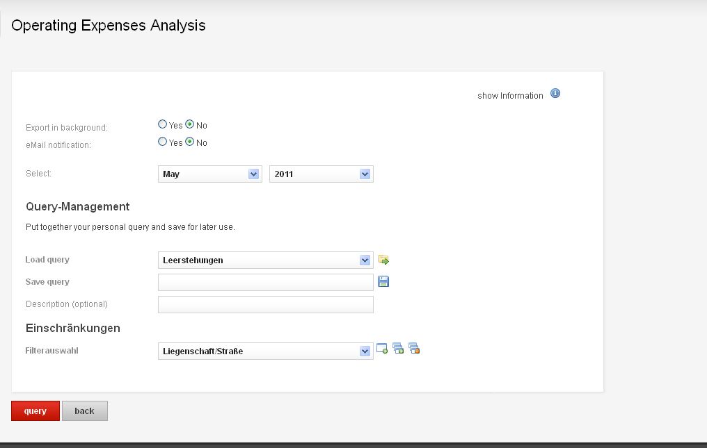Screen dimensions: 707x448
Task: Focus the Description (optional) input field
Action: click(x=266, y=304)
